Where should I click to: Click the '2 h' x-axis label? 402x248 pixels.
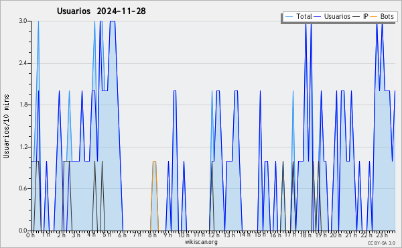click(x=61, y=235)
